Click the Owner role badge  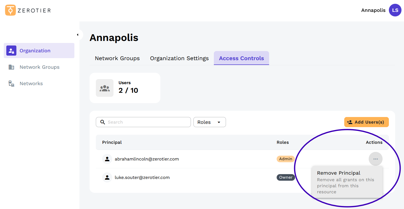pyautogui.click(x=285, y=177)
